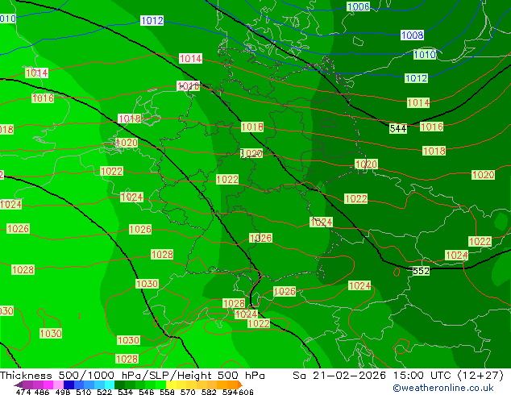Click the legend value 546
Viewport: 511px width, 395px height.
pyautogui.click(x=146, y=392)
